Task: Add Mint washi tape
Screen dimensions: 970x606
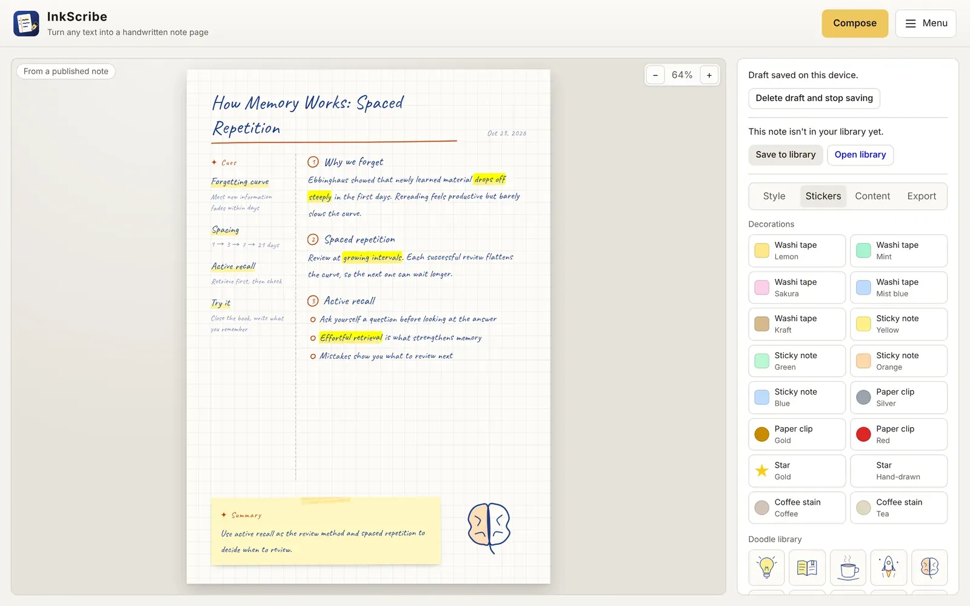Action: point(898,251)
